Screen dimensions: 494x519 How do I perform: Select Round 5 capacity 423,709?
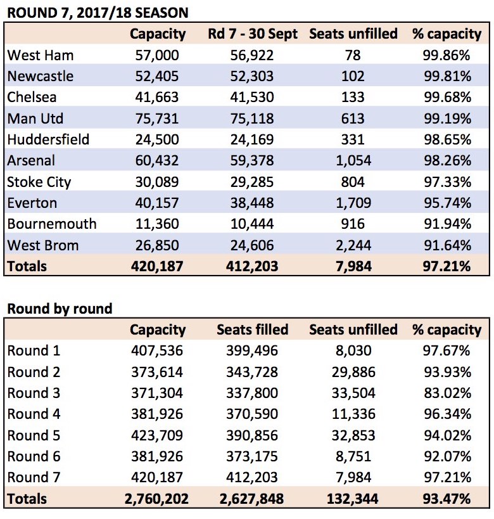(x=157, y=435)
